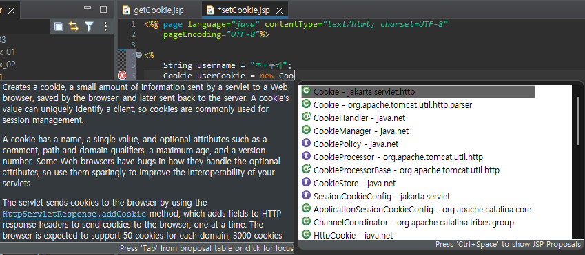Viewport: 585px width, 255px height.
Task: Click the getCookie.jsp file icon
Action: pyautogui.click(x=127, y=10)
